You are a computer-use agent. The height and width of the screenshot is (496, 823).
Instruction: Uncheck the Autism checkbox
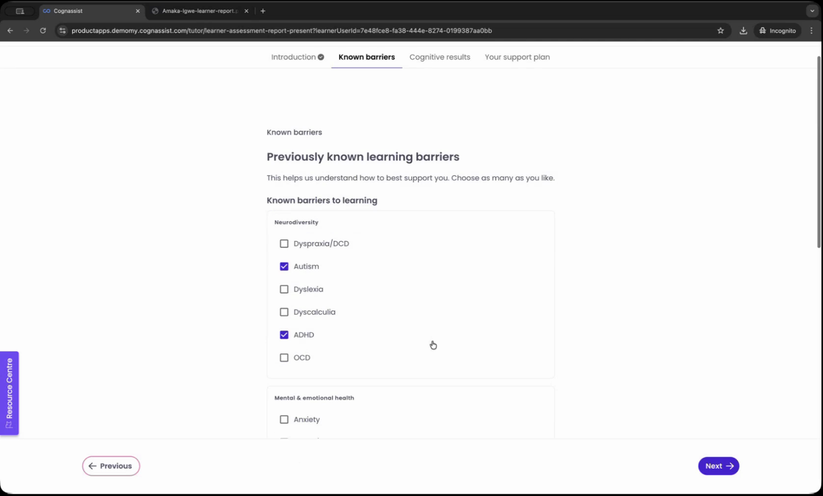[x=284, y=266]
